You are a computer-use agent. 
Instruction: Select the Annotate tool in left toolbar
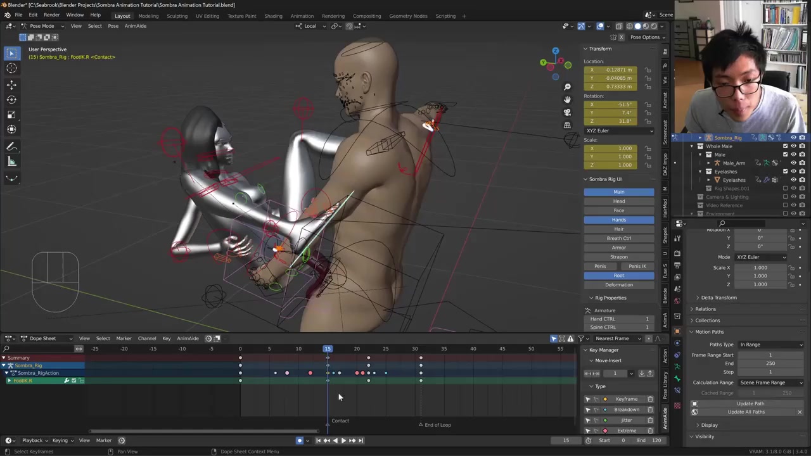pos(11,146)
